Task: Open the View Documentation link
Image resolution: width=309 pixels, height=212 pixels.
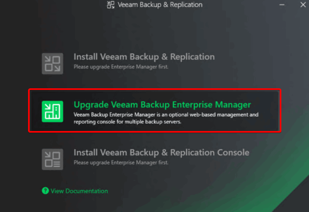Action: [x=79, y=191]
